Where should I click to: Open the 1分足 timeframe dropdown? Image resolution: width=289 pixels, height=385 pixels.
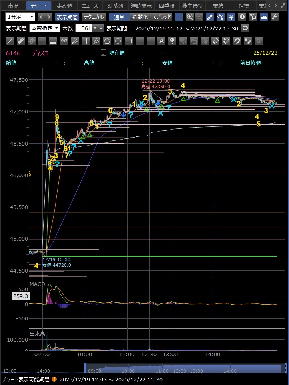point(20,17)
